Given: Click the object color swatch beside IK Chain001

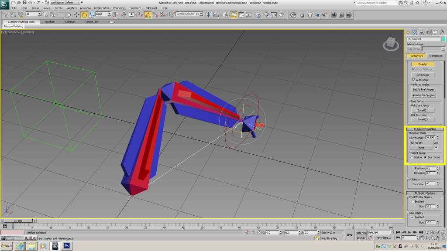Looking at the screenshot, I should [443, 39].
